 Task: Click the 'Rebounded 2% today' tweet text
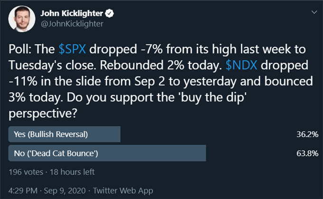click(x=161, y=65)
